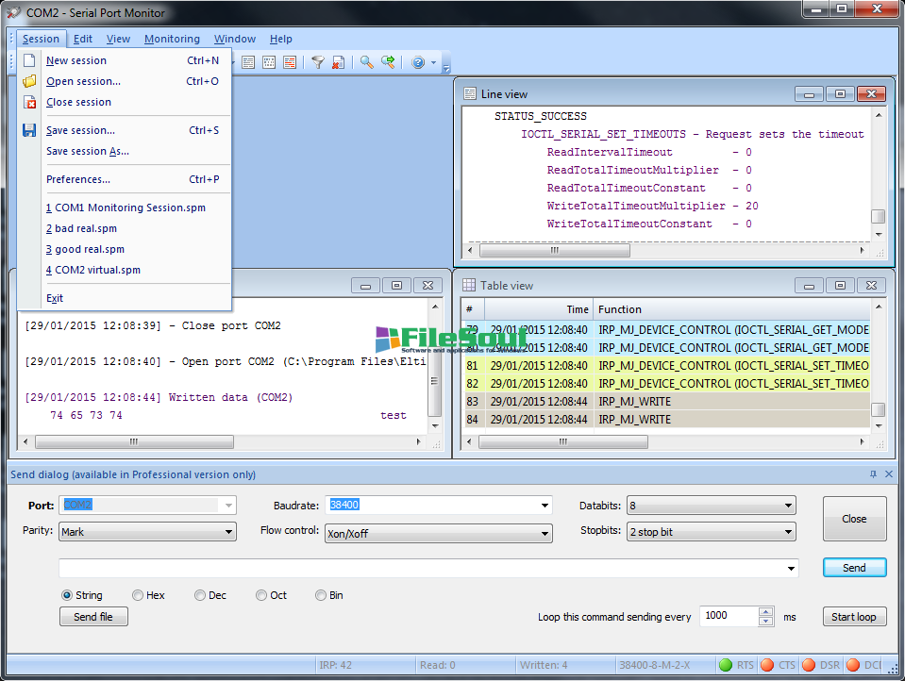
Task: Open the Help question mark icon
Action: pos(417,62)
